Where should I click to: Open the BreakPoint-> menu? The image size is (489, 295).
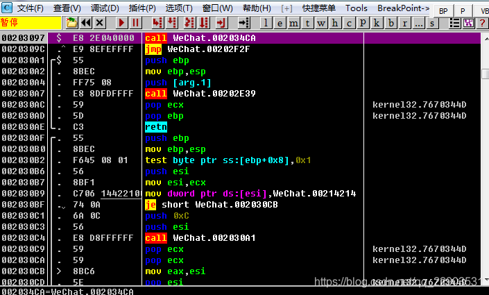(x=403, y=8)
